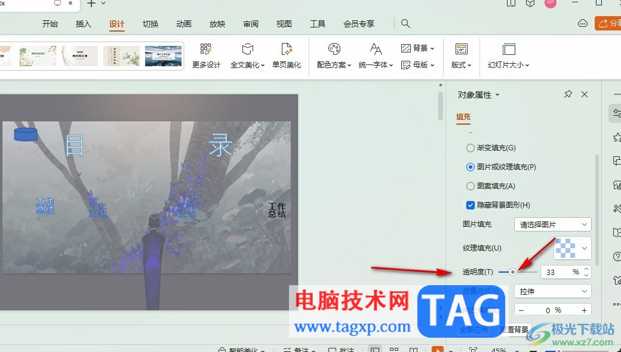
Task: Open the Slide Master (母版) view
Action: click(x=417, y=65)
